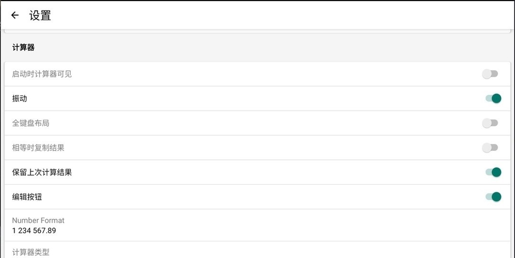
Task: Click empty toolbar space right of 设置
Action: point(286,15)
